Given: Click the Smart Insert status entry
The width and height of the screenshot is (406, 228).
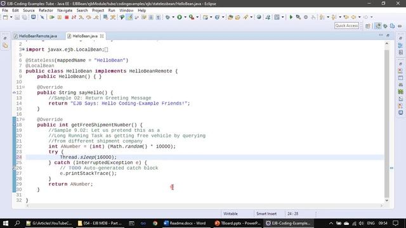Looking at the screenshot, I should (266, 214).
